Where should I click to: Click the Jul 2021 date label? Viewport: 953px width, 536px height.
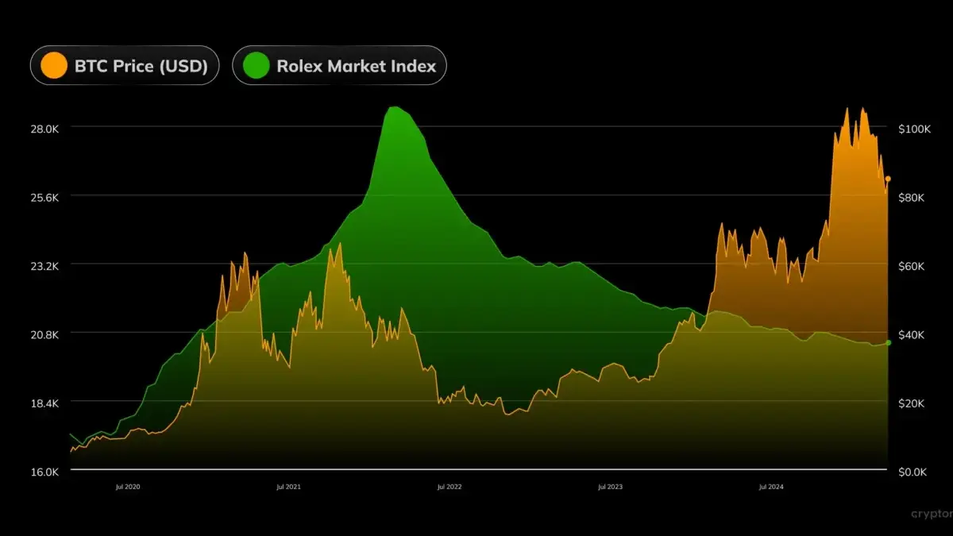point(288,488)
